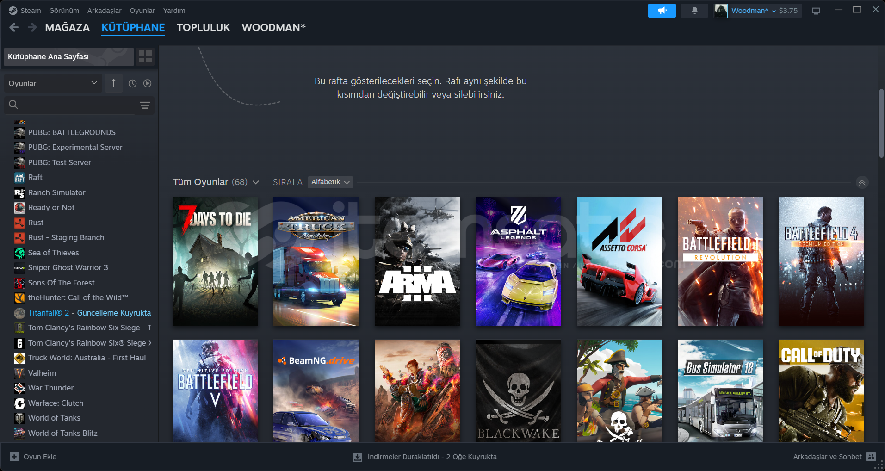Screen dimensions: 885x471
Task: Click the Steam logo icon in title bar
Action: click(x=13, y=10)
